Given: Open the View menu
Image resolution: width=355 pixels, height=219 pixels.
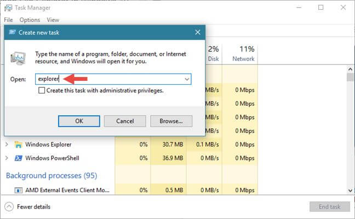Looking at the screenshot, I should 53,20.
